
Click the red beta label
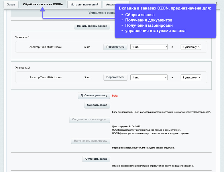tap(115, 96)
